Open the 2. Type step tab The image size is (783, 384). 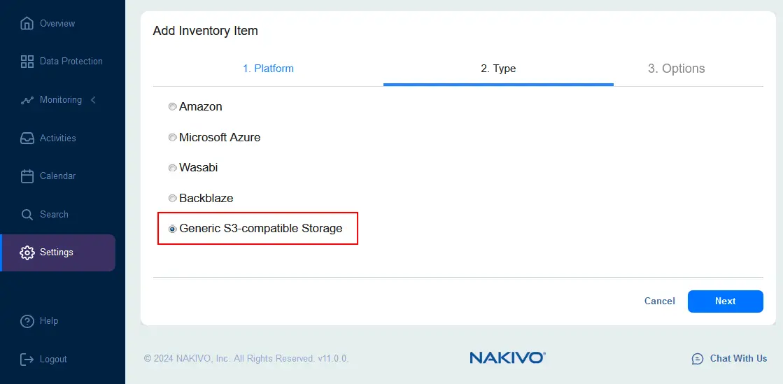(x=498, y=69)
